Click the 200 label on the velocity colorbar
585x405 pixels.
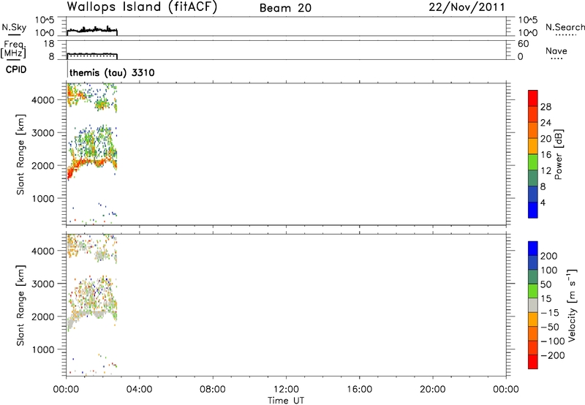549,256
